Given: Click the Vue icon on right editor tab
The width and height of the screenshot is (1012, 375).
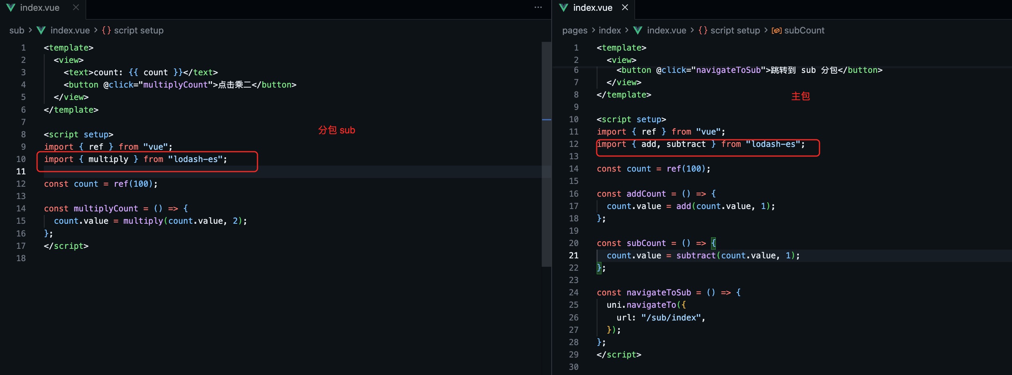Looking at the screenshot, I should [563, 8].
